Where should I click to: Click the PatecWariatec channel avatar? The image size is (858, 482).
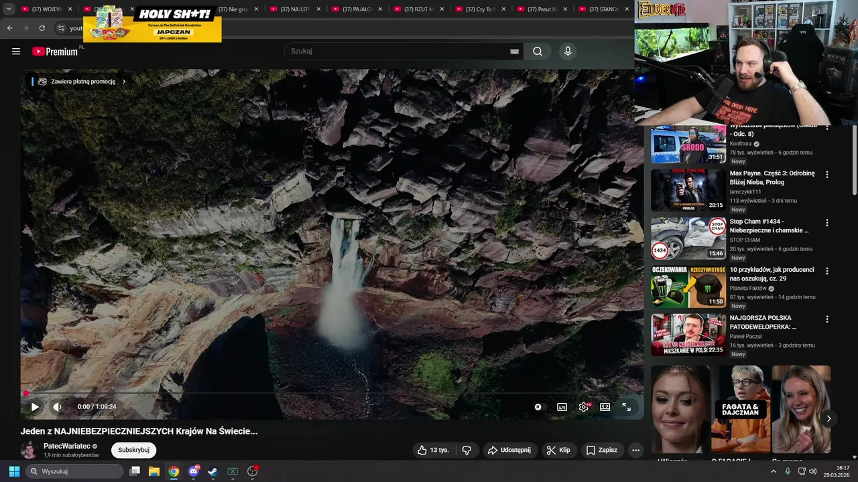pos(29,450)
